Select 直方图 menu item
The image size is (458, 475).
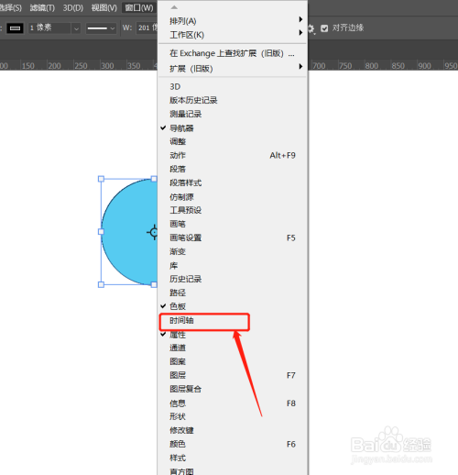tap(233, 471)
